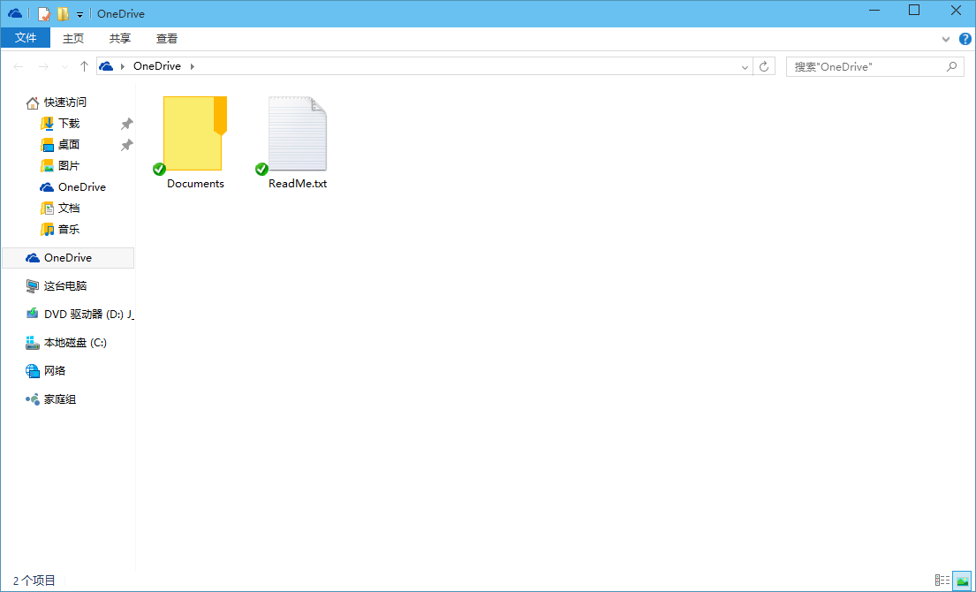
Task: Click the sync checkmark on ReadMe.txt
Action: (x=262, y=169)
